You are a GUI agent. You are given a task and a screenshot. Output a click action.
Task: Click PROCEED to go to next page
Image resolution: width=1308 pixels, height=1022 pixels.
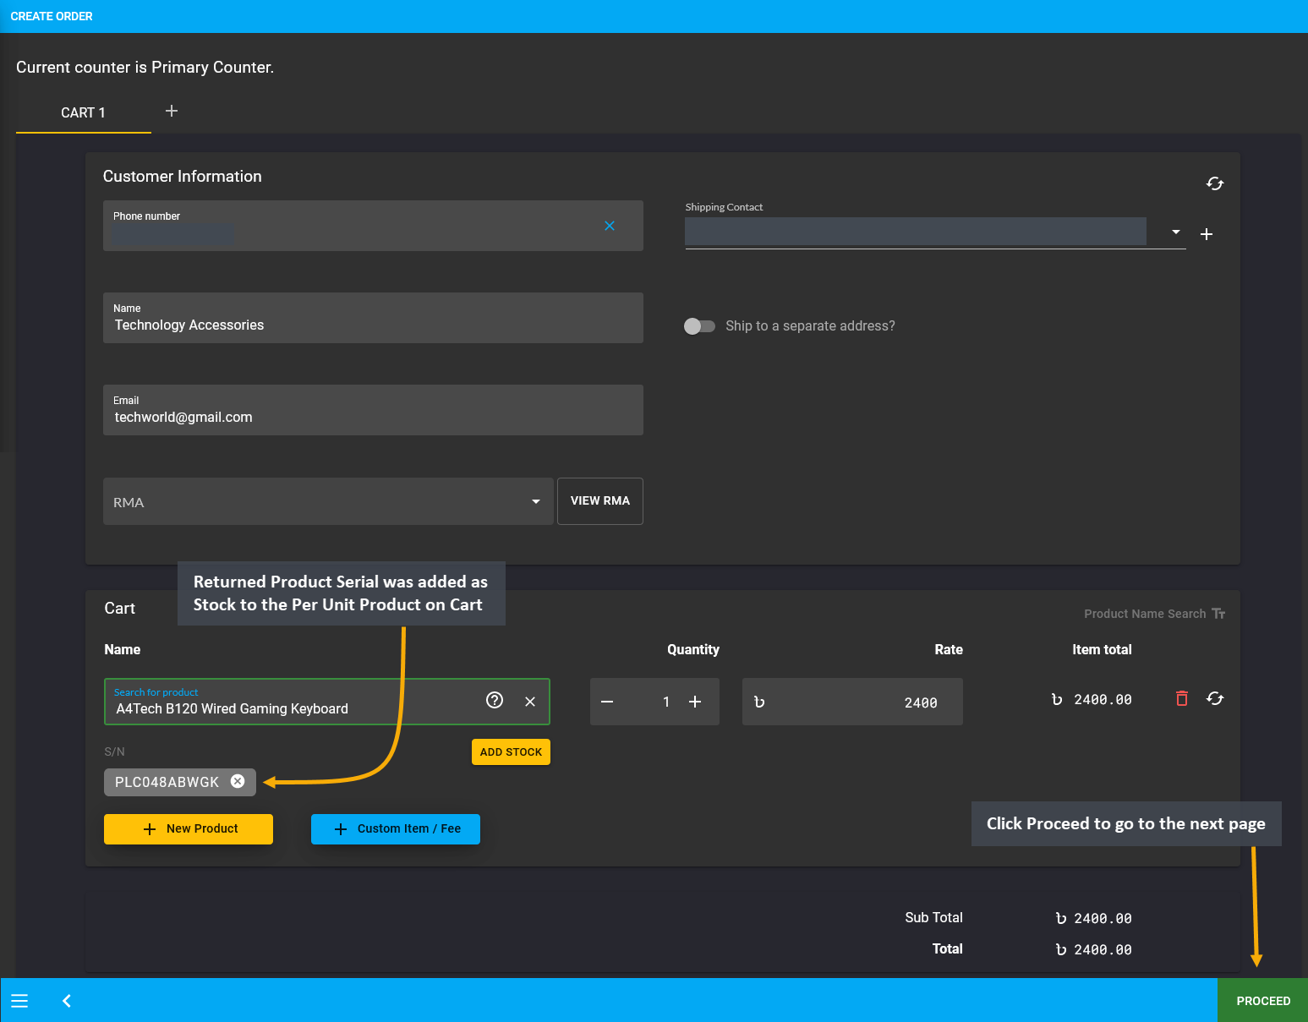point(1263,1001)
